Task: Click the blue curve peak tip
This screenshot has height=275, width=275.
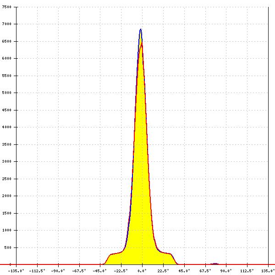Action: [141, 29]
